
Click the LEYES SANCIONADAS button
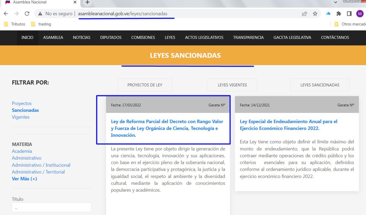[x=320, y=85]
